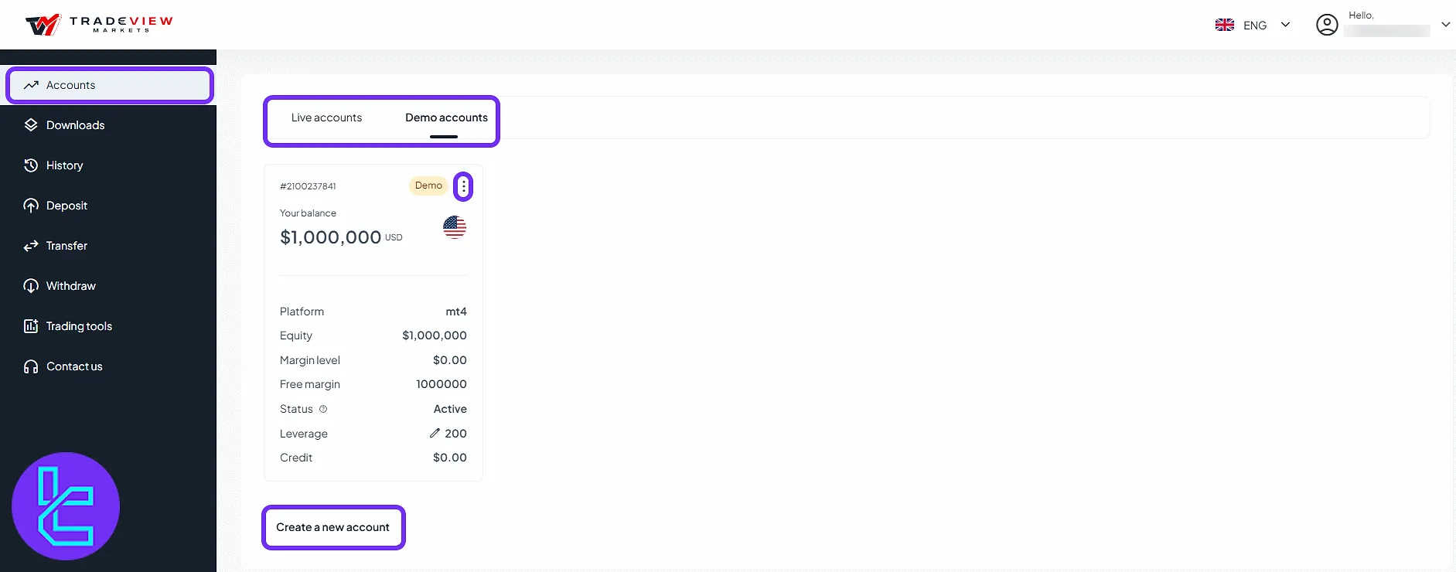Screen dimensions: 1456x572
Task: Expand the ENG language dropdown arrow
Action: click(x=1285, y=25)
